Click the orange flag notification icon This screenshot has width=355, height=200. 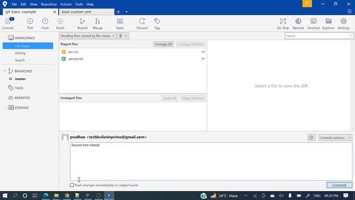pos(307,3)
